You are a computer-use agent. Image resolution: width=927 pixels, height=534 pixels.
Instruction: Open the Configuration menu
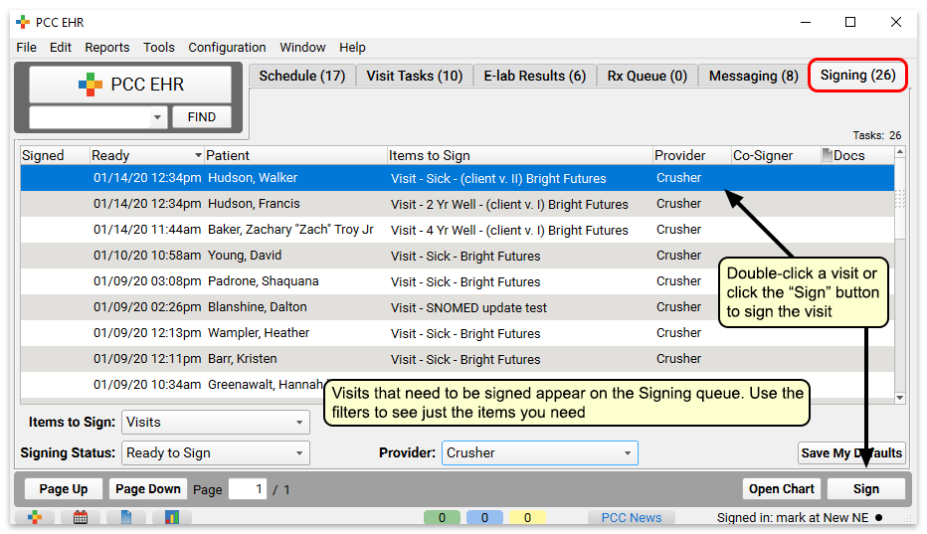(x=227, y=48)
